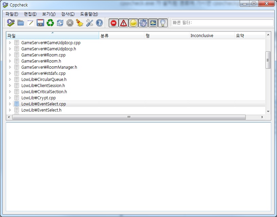277x217 pixels.
Task: Expand the LowLib CriticalSection.h tree node
Action: click(x=10, y=92)
